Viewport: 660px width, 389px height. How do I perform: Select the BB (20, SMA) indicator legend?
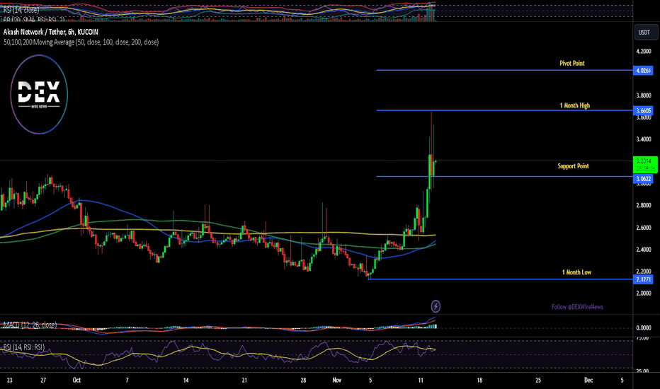(34, 19)
